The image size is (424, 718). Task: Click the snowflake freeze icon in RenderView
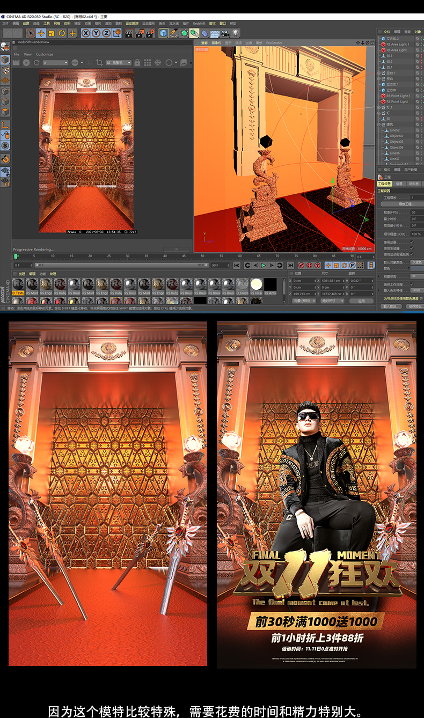pos(158,63)
